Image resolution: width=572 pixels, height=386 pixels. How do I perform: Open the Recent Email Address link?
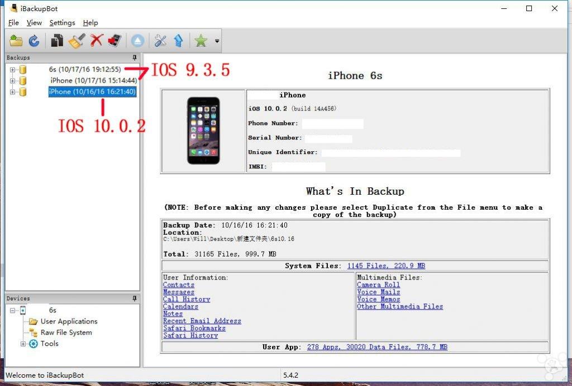[x=202, y=321]
